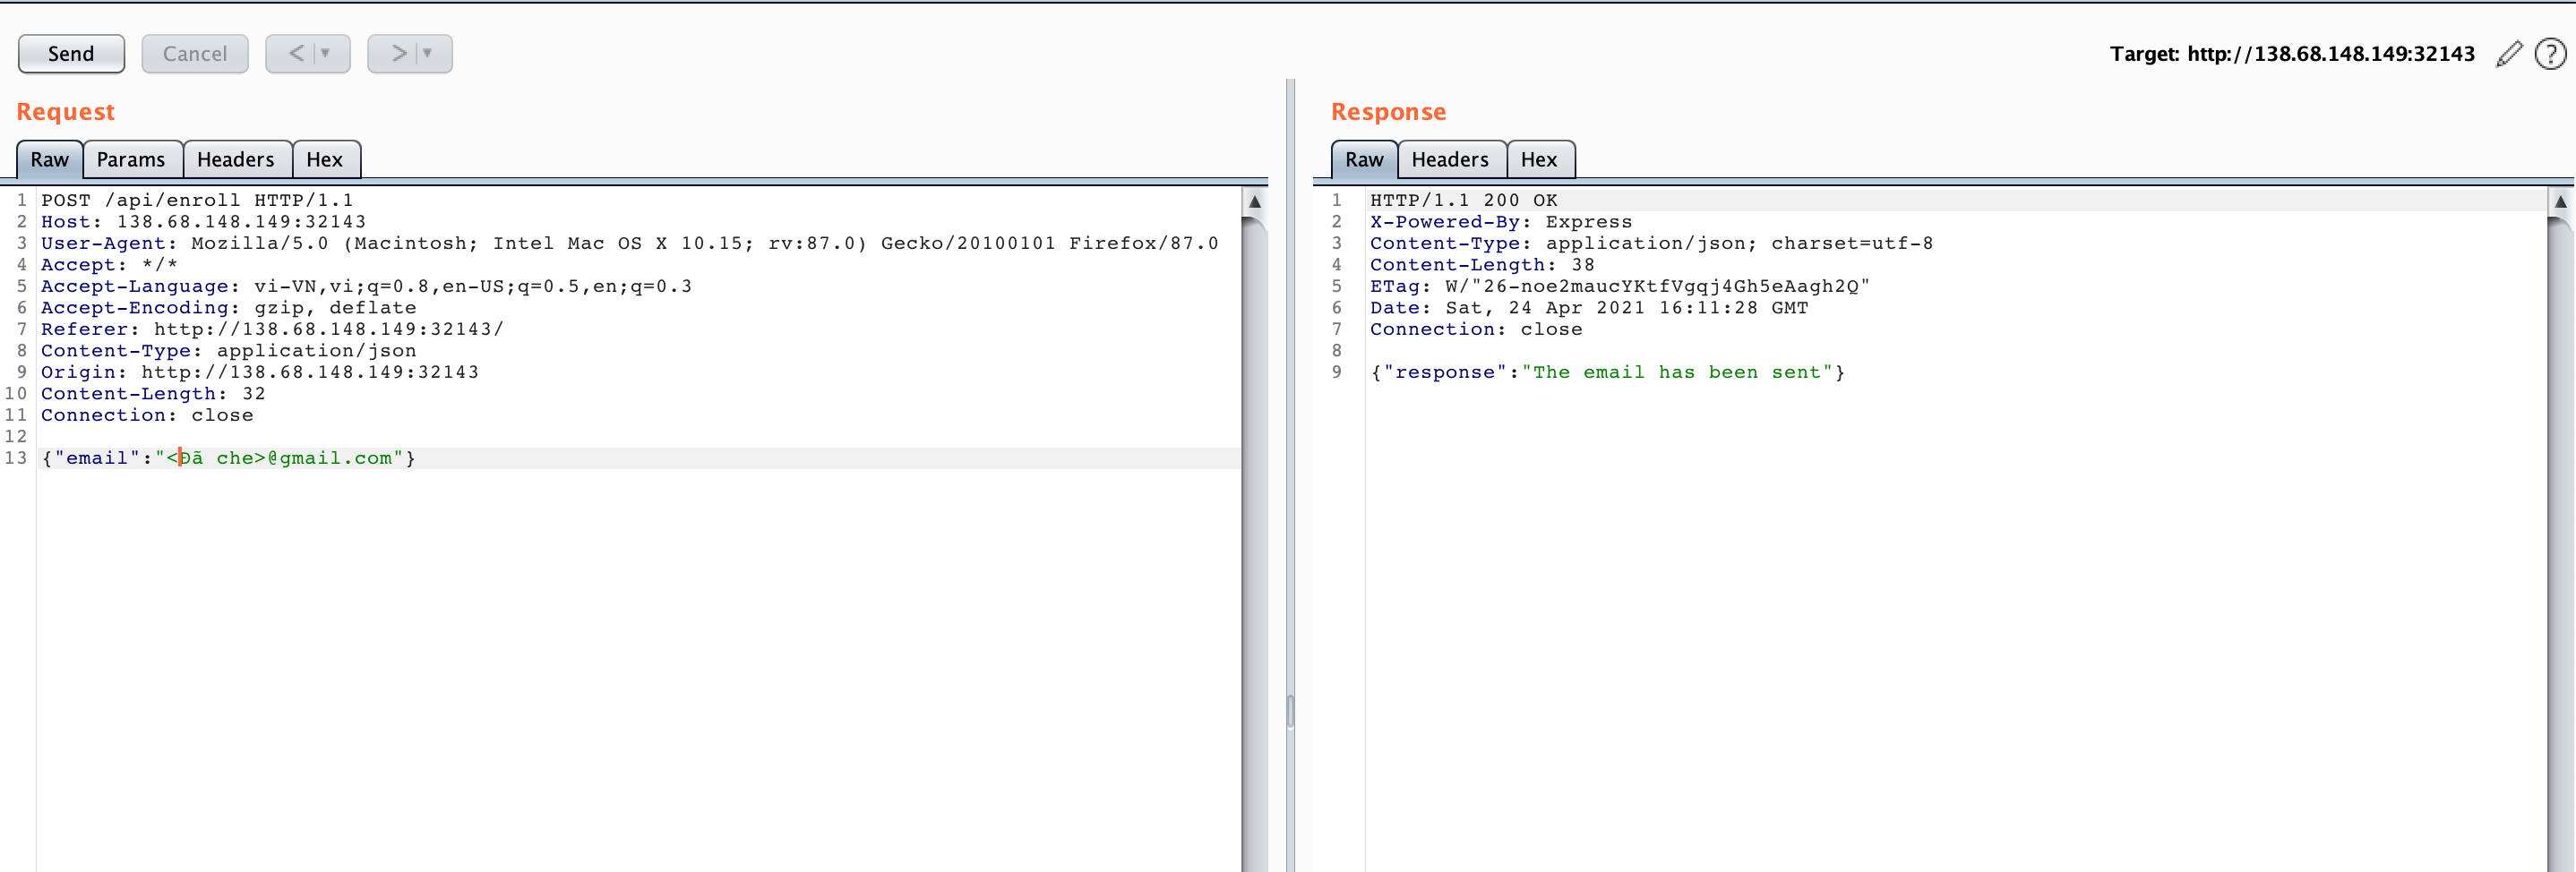The height and width of the screenshot is (872, 2576).
Task: Go to next request in history
Action: coord(399,54)
